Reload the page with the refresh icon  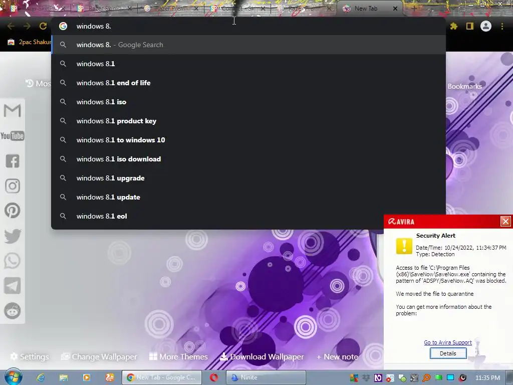point(43,26)
